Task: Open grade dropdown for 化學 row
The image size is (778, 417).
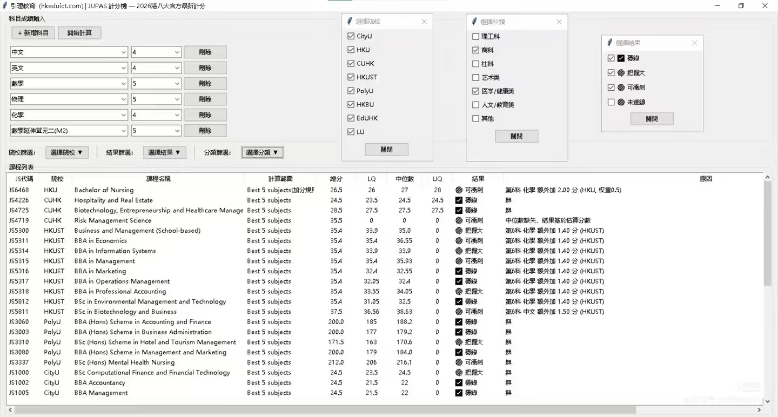Action: point(177,115)
